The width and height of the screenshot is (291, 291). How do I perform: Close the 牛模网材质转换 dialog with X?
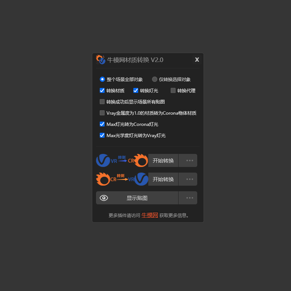point(197,59)
